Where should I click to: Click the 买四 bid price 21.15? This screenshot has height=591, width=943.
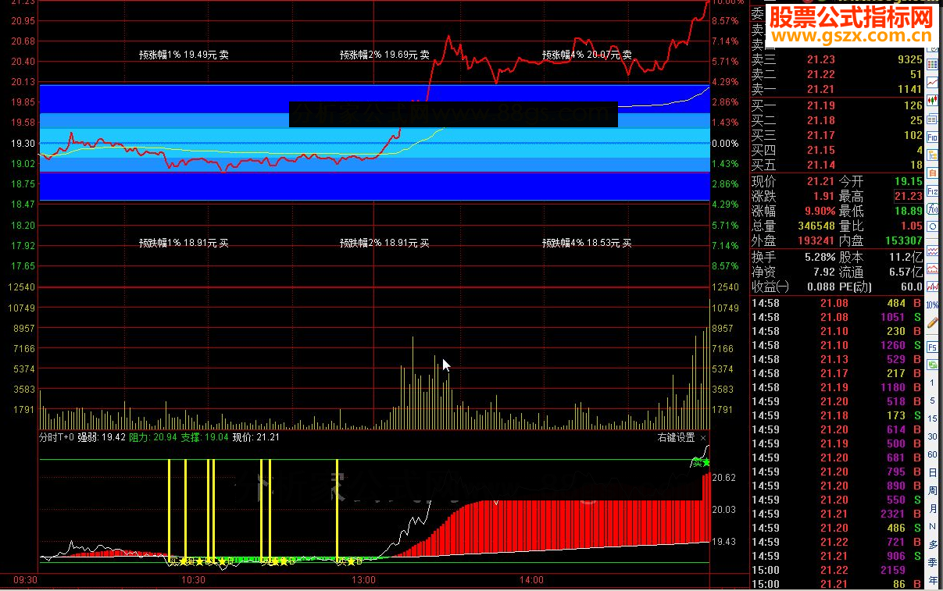point(821,151)
